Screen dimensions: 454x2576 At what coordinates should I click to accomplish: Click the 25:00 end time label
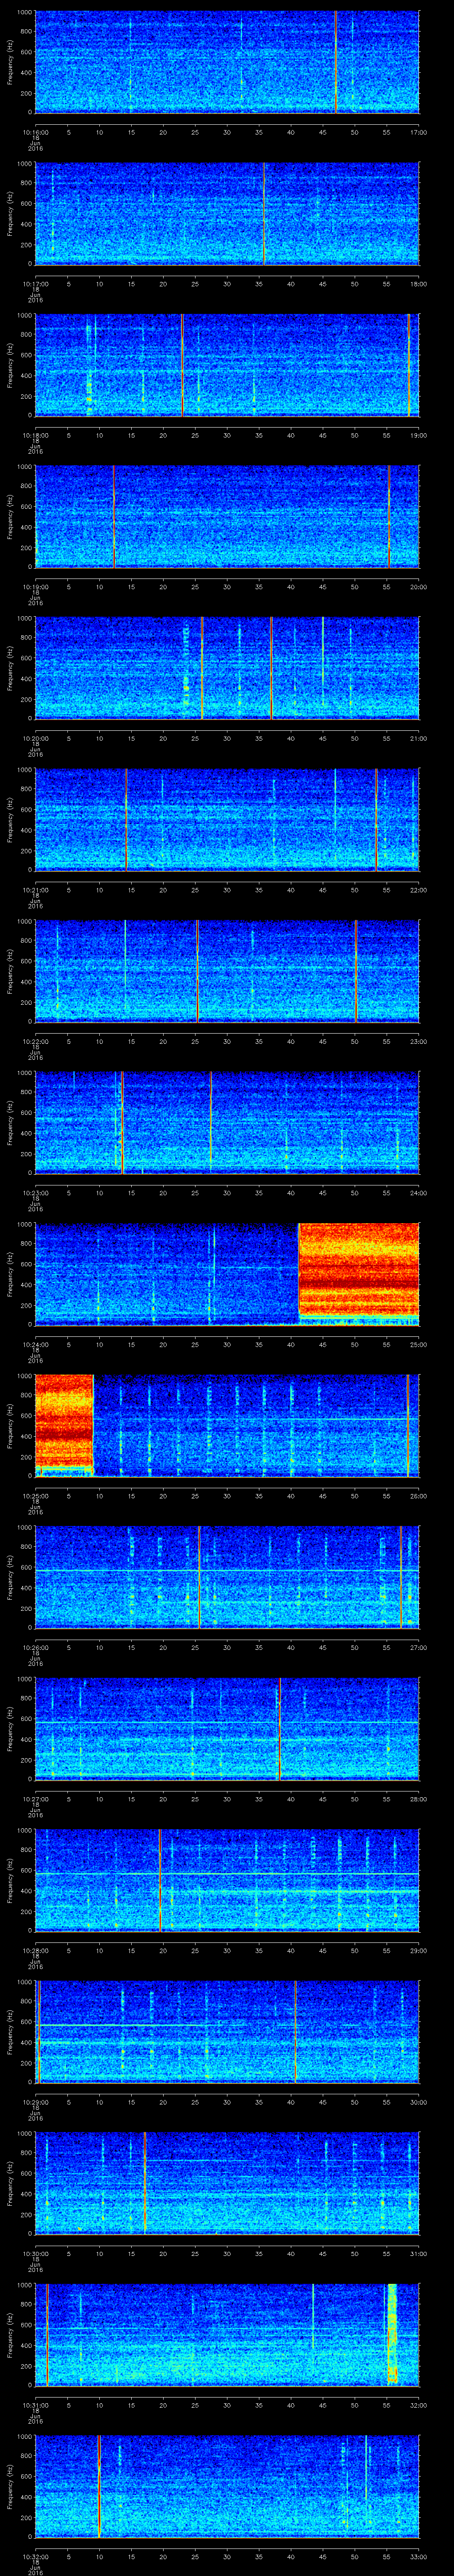click(x=418, y=1344)
